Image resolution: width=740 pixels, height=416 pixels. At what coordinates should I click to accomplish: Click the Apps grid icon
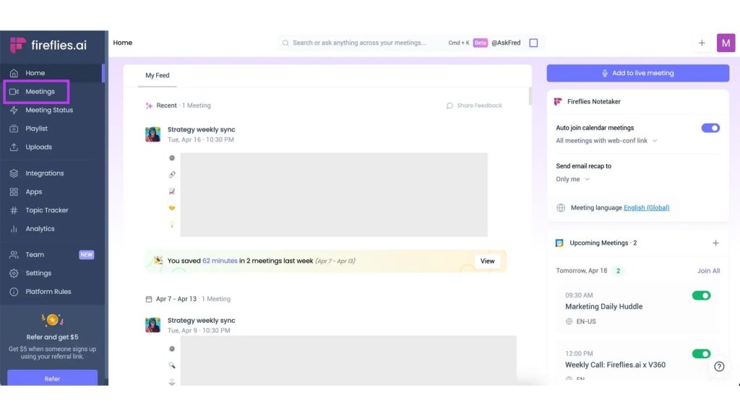coord(14,192)
